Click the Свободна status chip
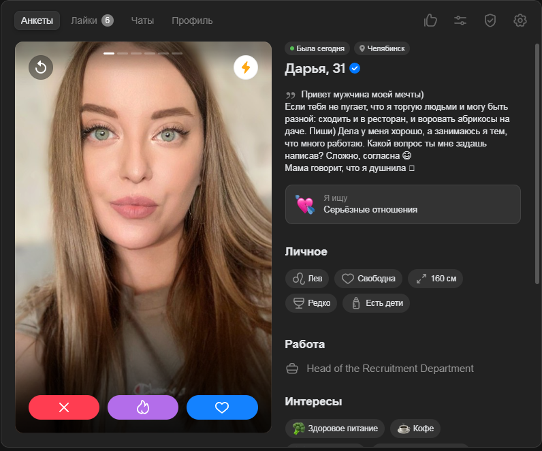 pos(368,279)
